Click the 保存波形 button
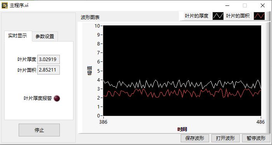272x145 pixels. tap(195, 138)
